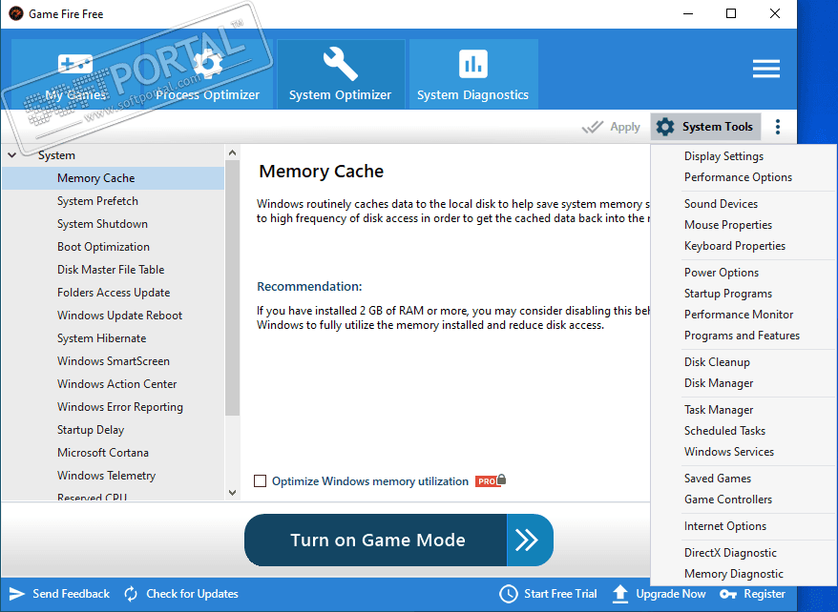Select Windows Telemetry tree item

point(106,476)
